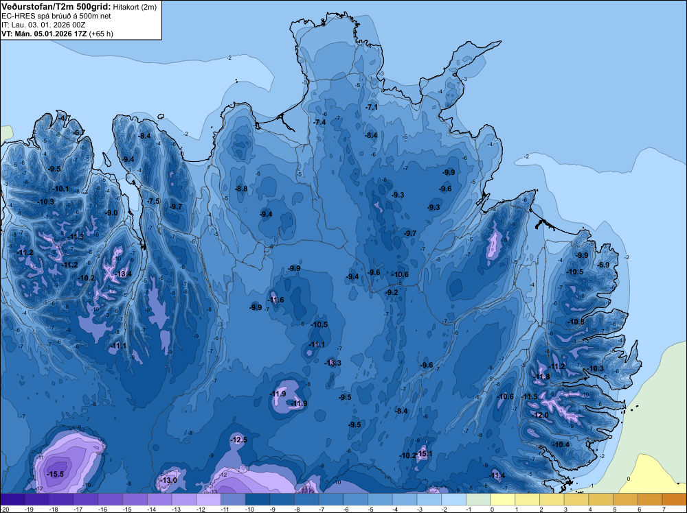The image size is (687, 513).
Task: Click the -15.5 temperature label on the map
Action: 56,474
